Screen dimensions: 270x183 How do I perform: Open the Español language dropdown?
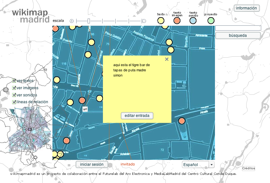198,165
